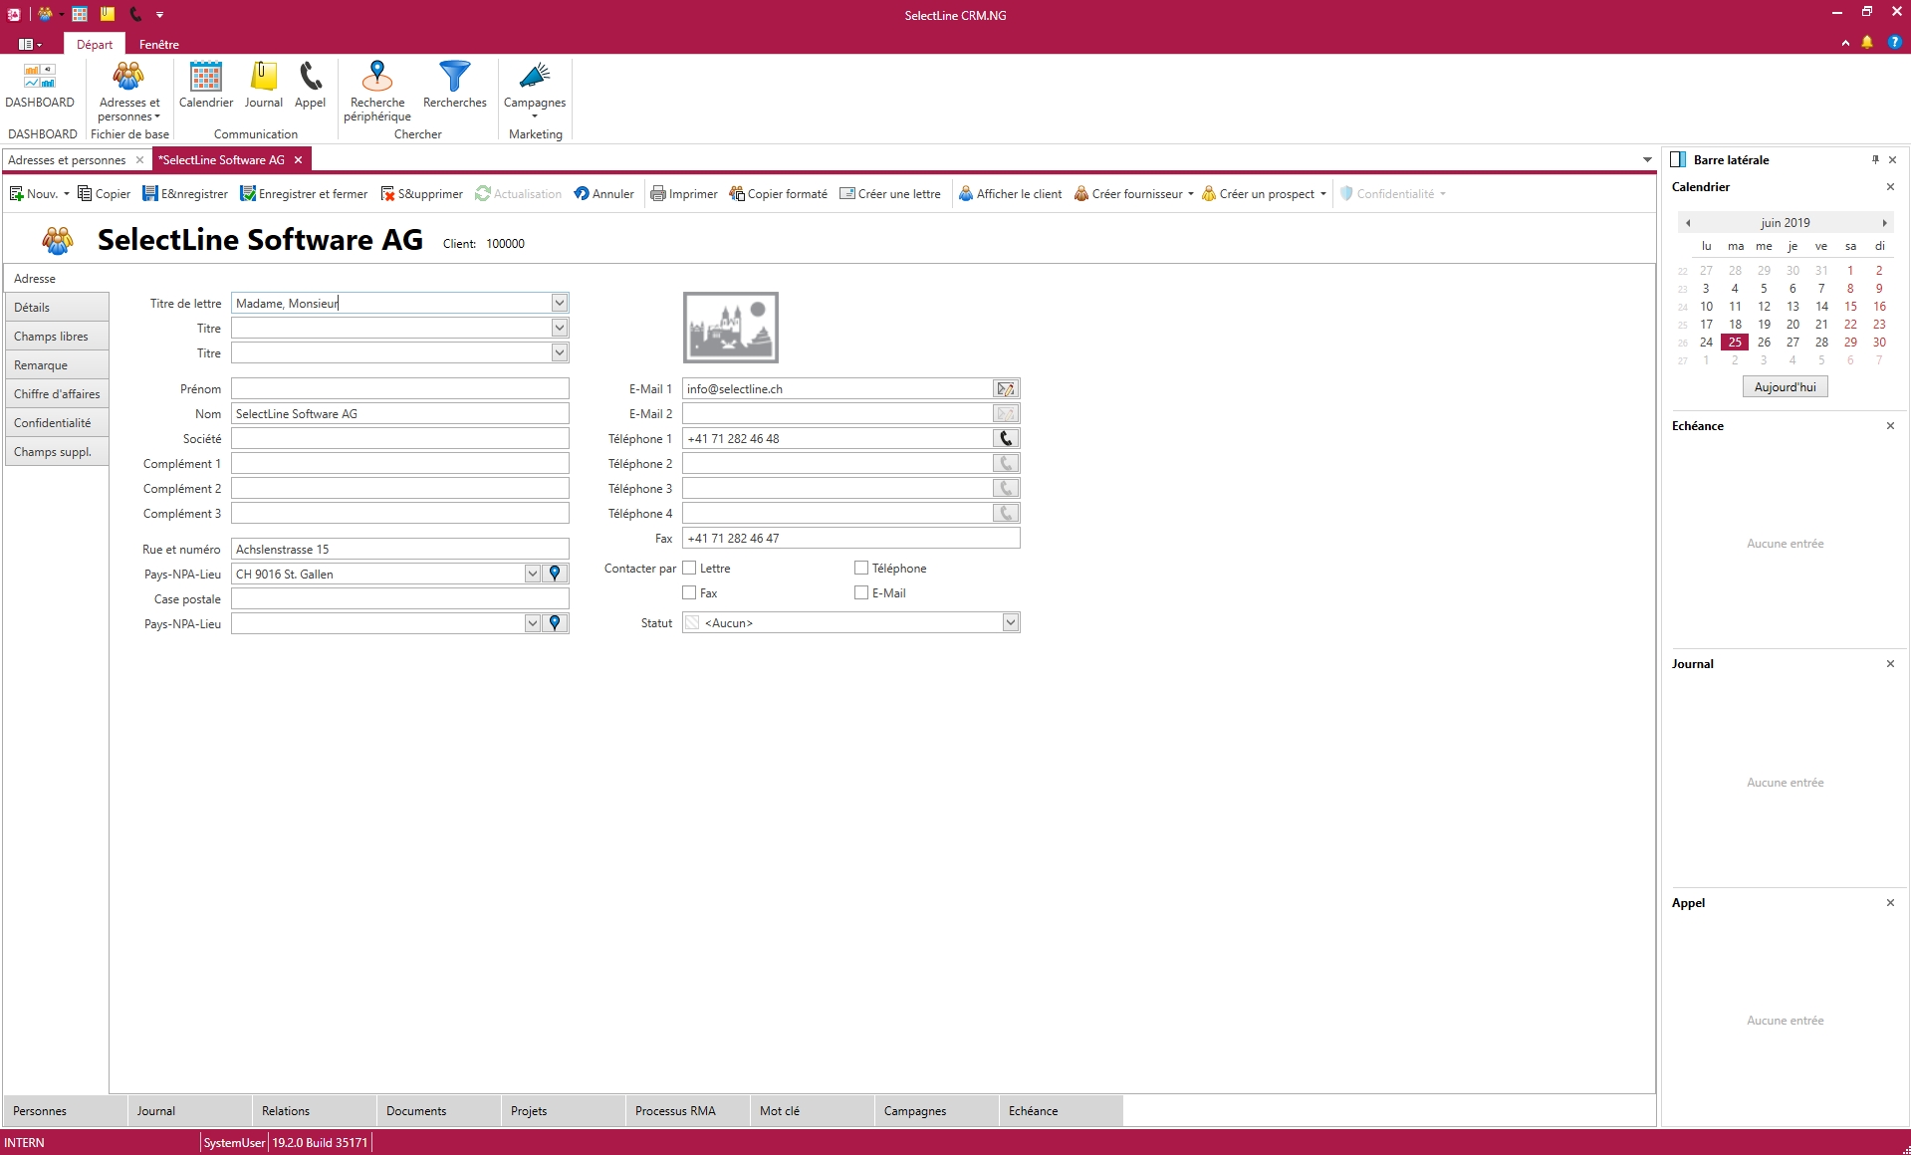Image resolution: width=1911 pixels, height=1155 pixels.
Task: Open Adresses et personnes ribbon icon
Action: pos(128,91)
